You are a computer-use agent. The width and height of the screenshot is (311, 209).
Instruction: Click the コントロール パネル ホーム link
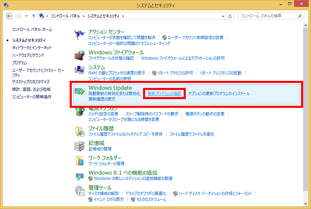pyautogui.click(x=32, y=29)
